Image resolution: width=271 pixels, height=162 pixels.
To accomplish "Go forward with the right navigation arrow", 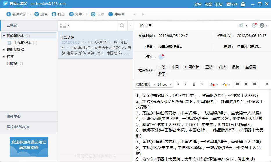I will (x=143, y=14).
